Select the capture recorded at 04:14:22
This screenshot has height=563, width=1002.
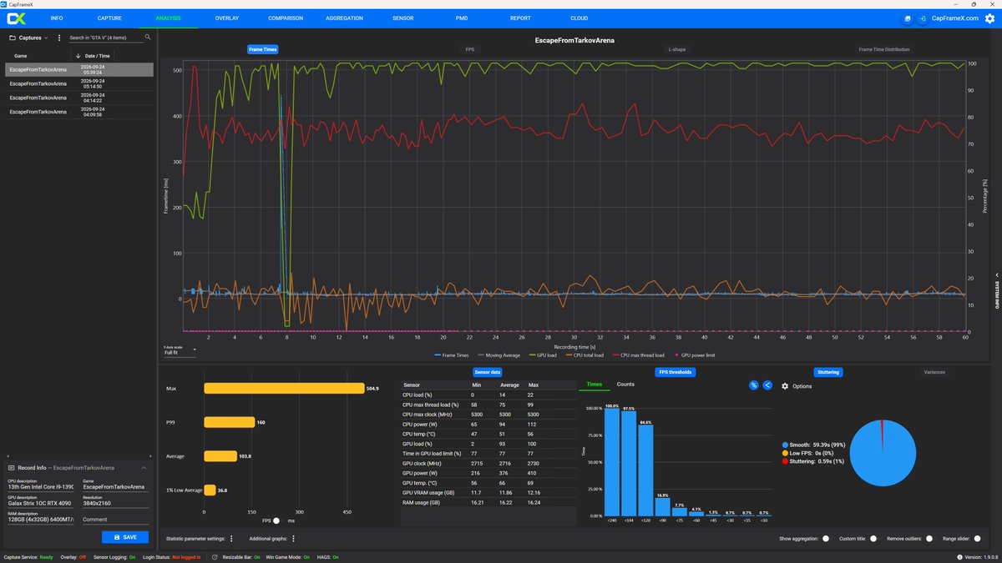point(79,98)
